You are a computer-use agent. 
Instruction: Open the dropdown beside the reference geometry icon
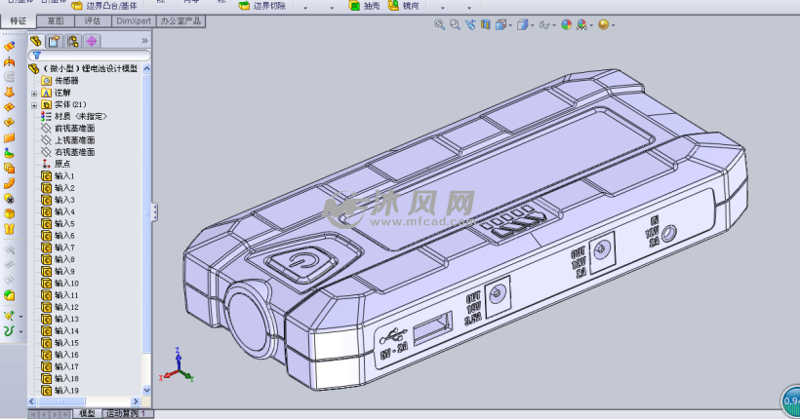click(x=20, y=317)
